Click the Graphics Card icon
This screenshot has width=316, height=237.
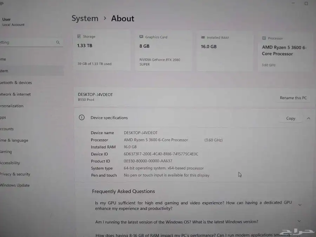coord(141,37)
